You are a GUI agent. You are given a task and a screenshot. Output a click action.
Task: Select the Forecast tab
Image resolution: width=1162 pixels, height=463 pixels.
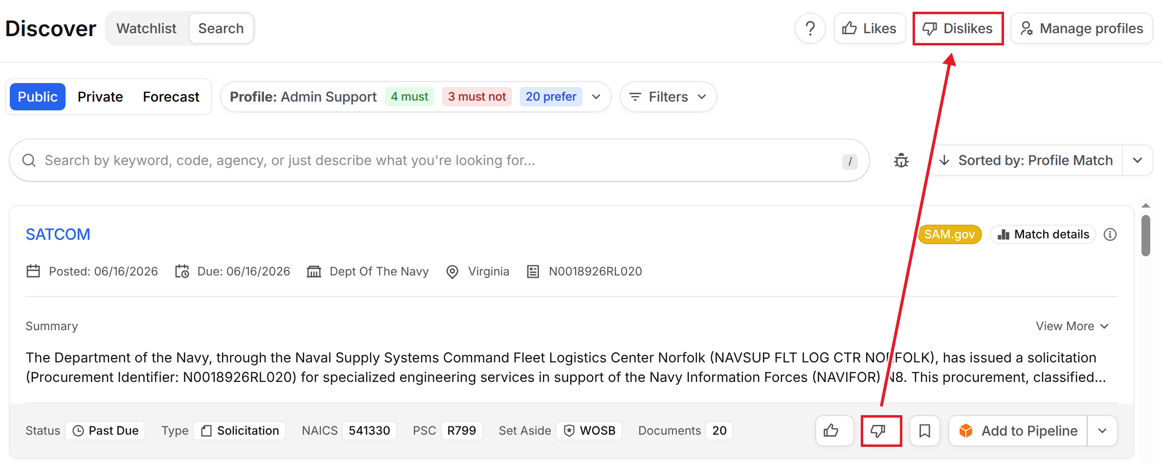click(171, 97)
